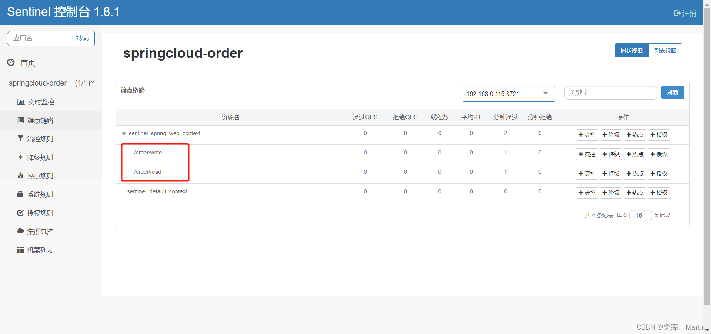This screenshot has height=334, width=711.
Task: Click the grid icon for 机器列表
Action: [20, 250]
